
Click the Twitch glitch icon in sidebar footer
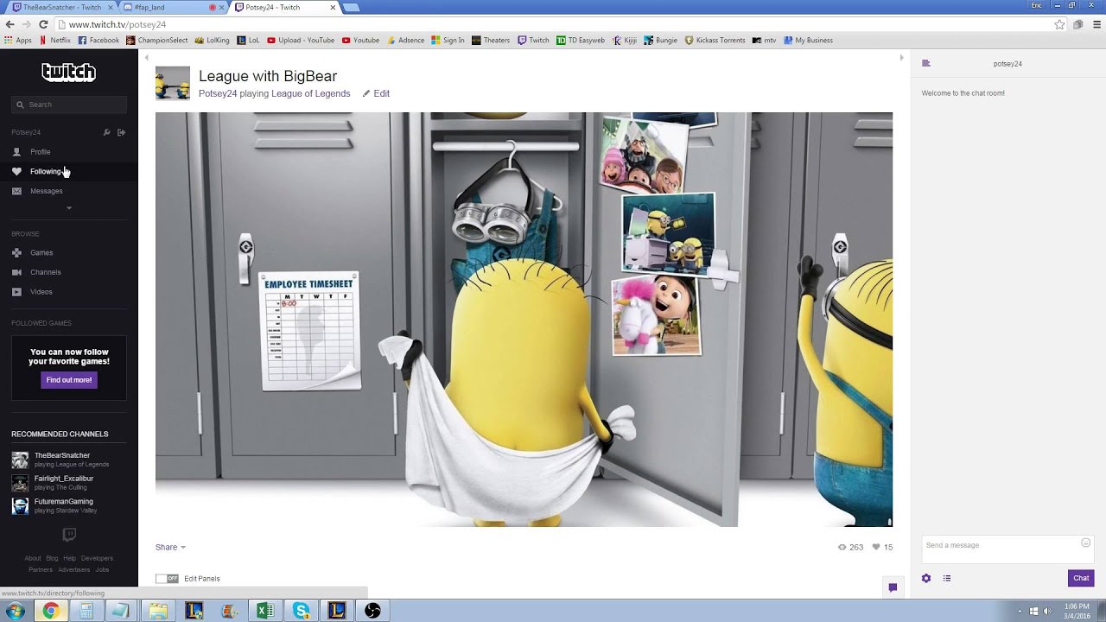pos(69,535)
